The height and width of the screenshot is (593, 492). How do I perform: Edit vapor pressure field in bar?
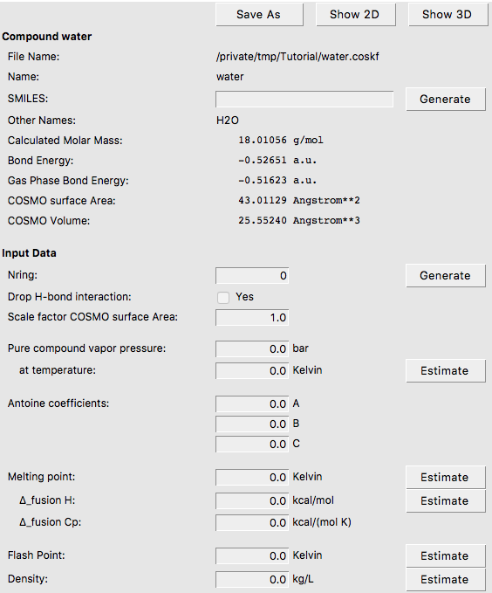point(252,348)
